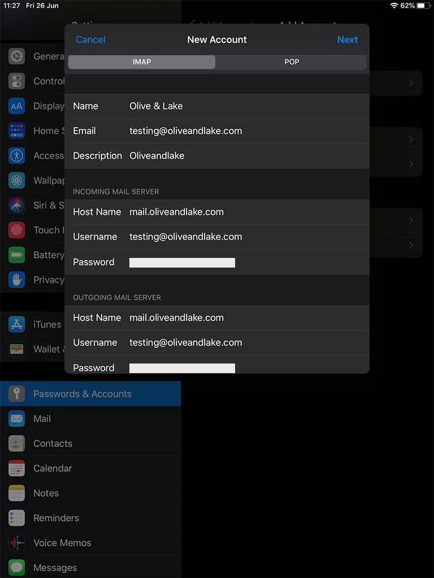This screenshot has width=434, height=578.
Task: Open Home Screen grid icon
Action: [16, 131]
